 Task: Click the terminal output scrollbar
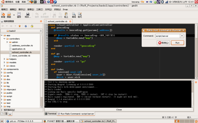tap(192, 94)
